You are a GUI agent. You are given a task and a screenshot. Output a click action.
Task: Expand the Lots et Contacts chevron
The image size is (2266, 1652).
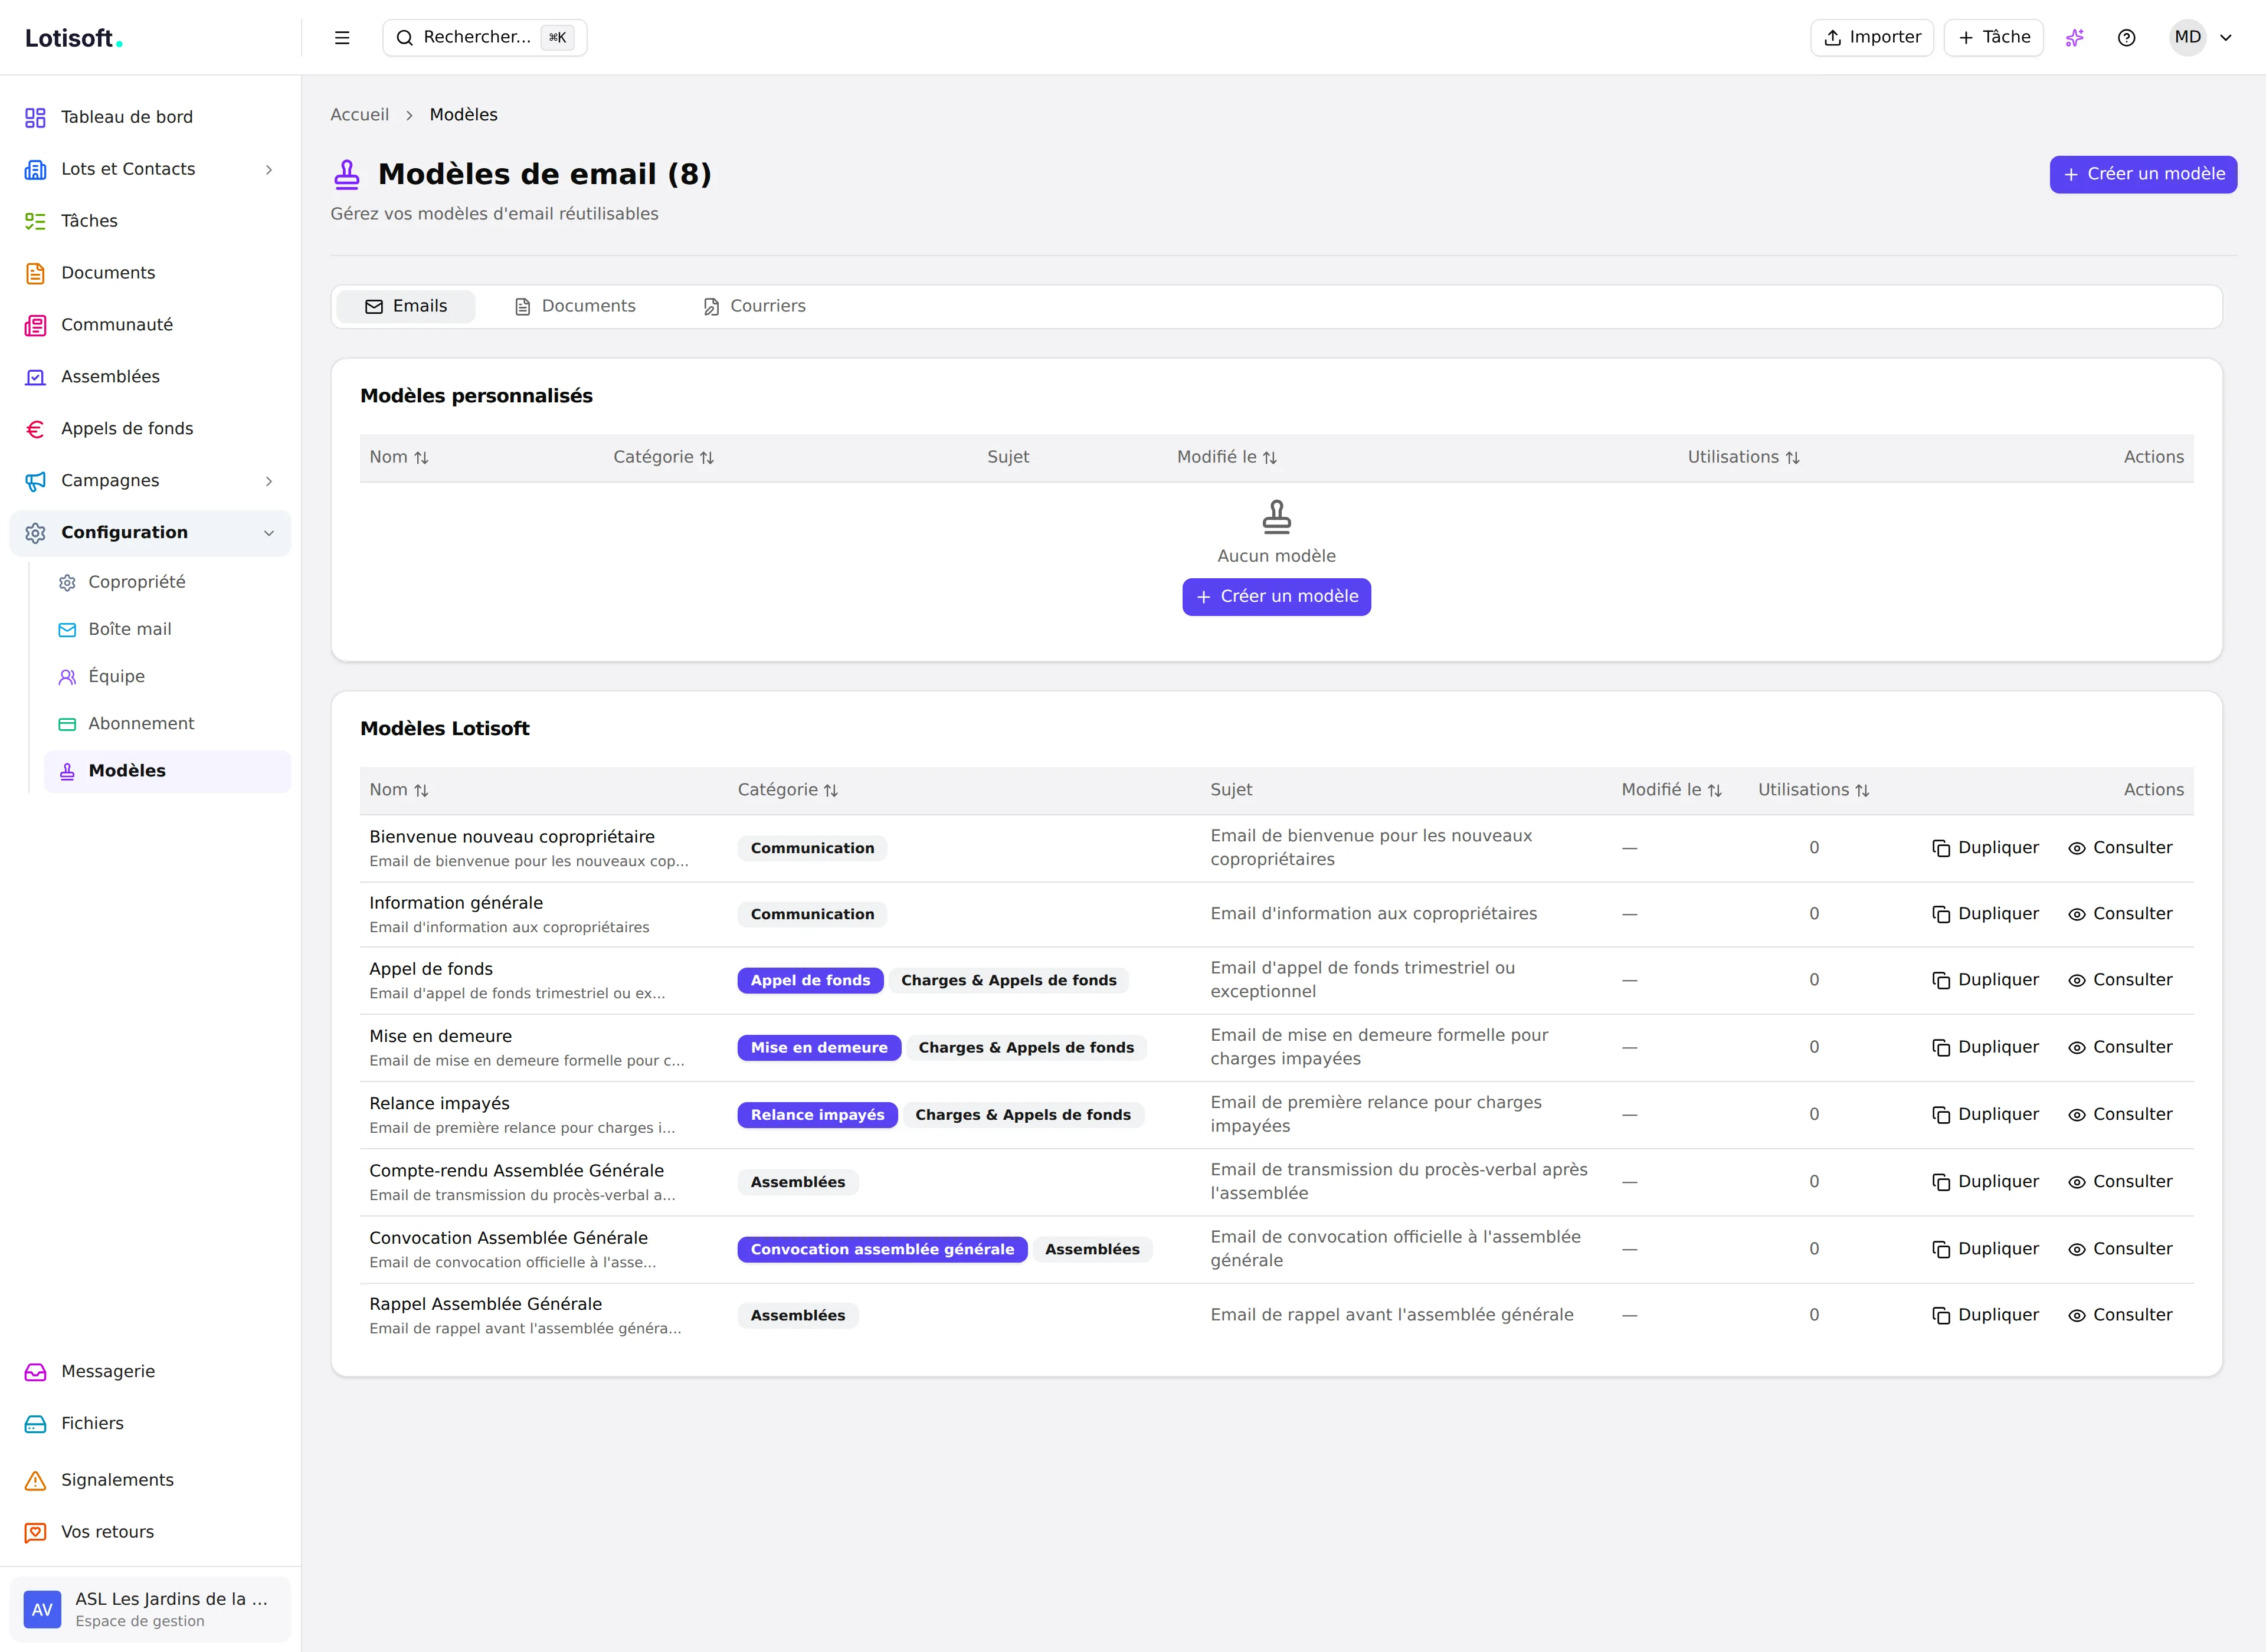coord(269,170)
